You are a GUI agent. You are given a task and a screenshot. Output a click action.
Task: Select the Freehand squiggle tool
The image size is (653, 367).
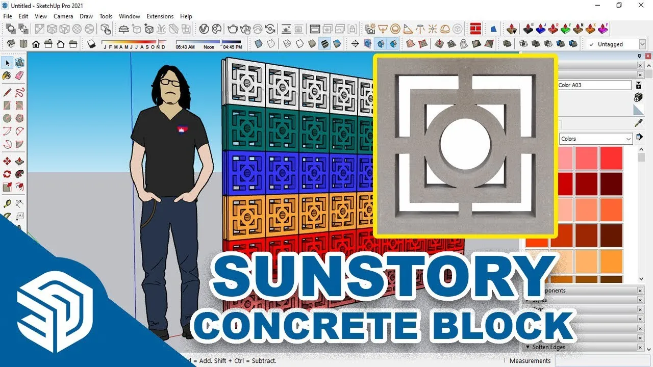pos(19,93)
